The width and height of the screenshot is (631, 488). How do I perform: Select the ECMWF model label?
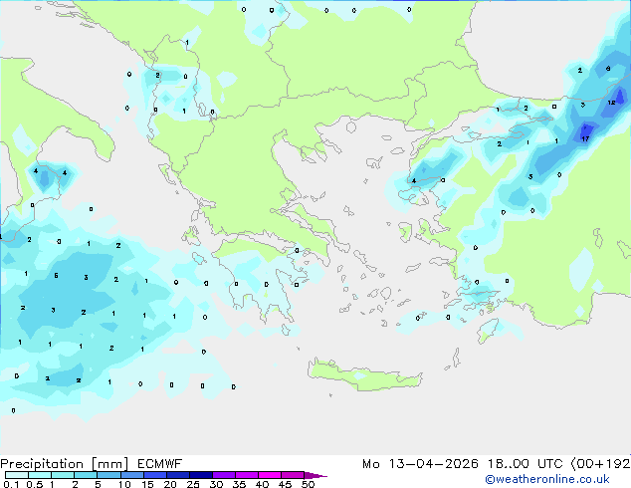click(160, 464)
